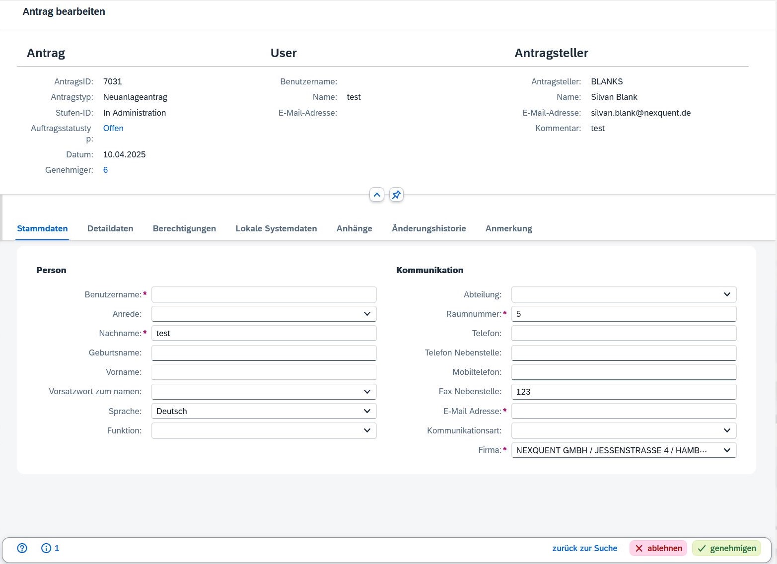The image size is (777, 564).
Task: Open the Sprache dropdown showing Deutsch
Action: [x=367, y=411]
